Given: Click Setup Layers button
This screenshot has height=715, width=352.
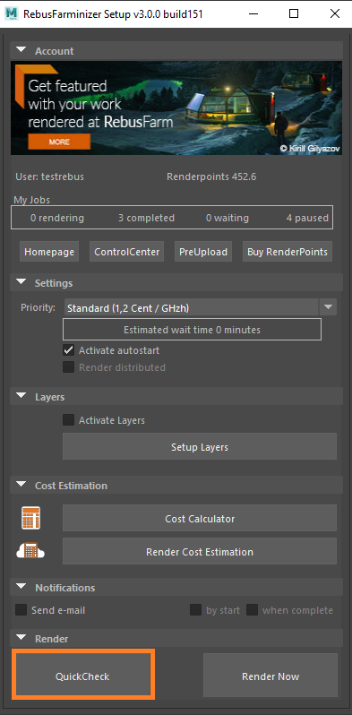Looking at the screenshot, I should tap(200, 446).
